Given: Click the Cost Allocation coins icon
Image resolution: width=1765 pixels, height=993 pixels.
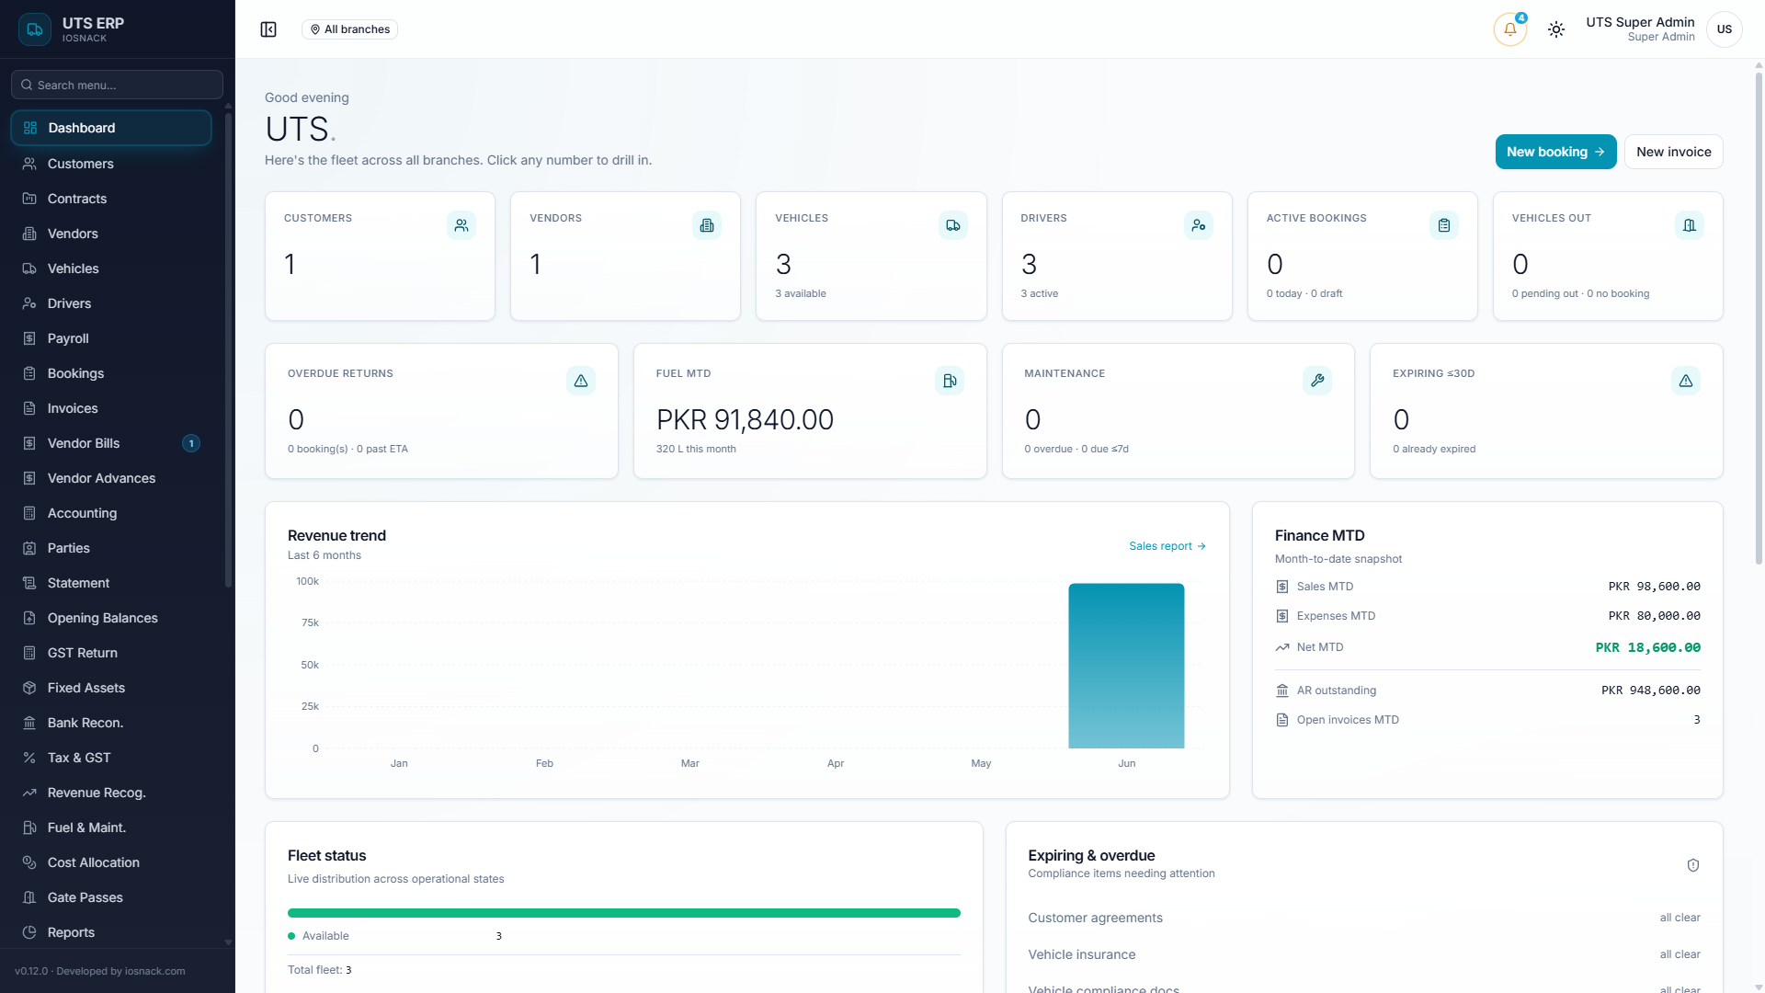Looking at the screenshot, I should pyautogui.click(x=29, y=862).
